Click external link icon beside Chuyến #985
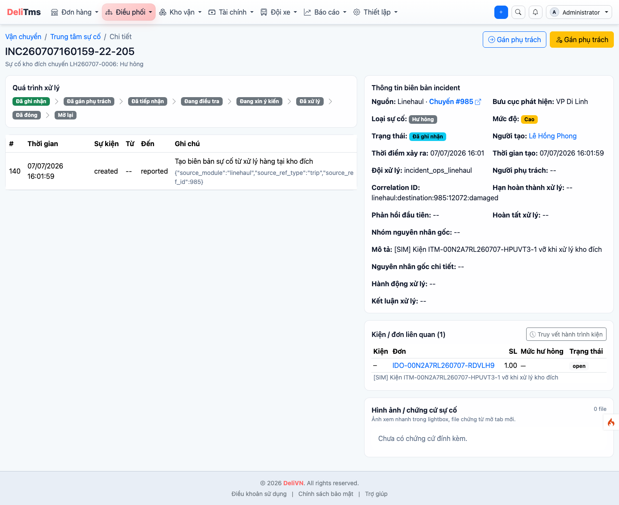Image resolution: width=619 pixels, height=505 pixels. [478, 102]
